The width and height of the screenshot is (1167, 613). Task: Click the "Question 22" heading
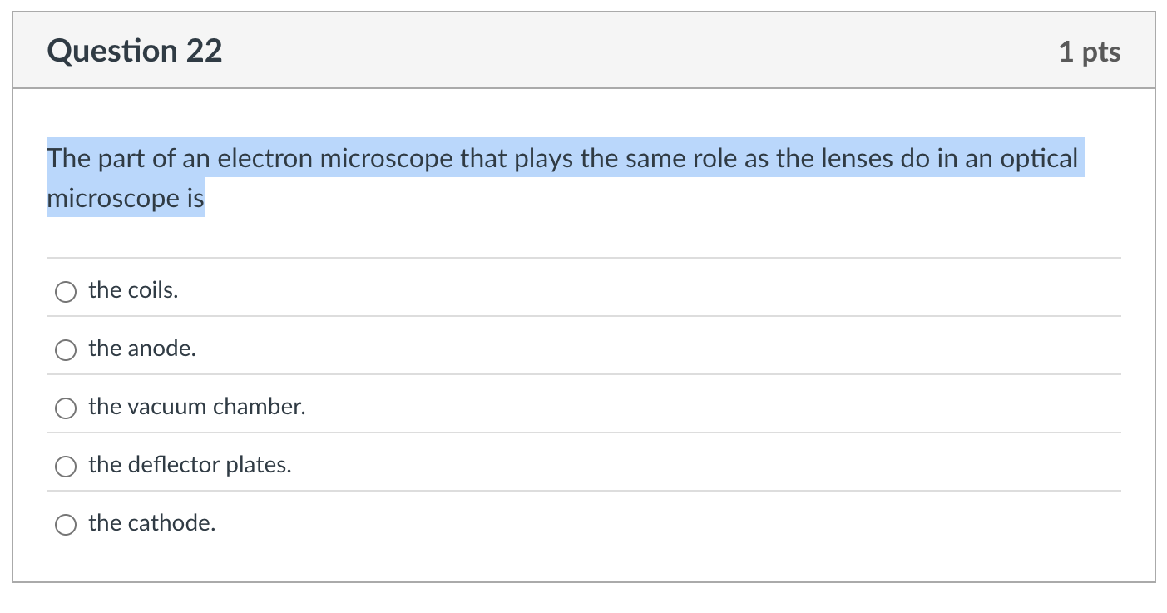tap(135, 50)
